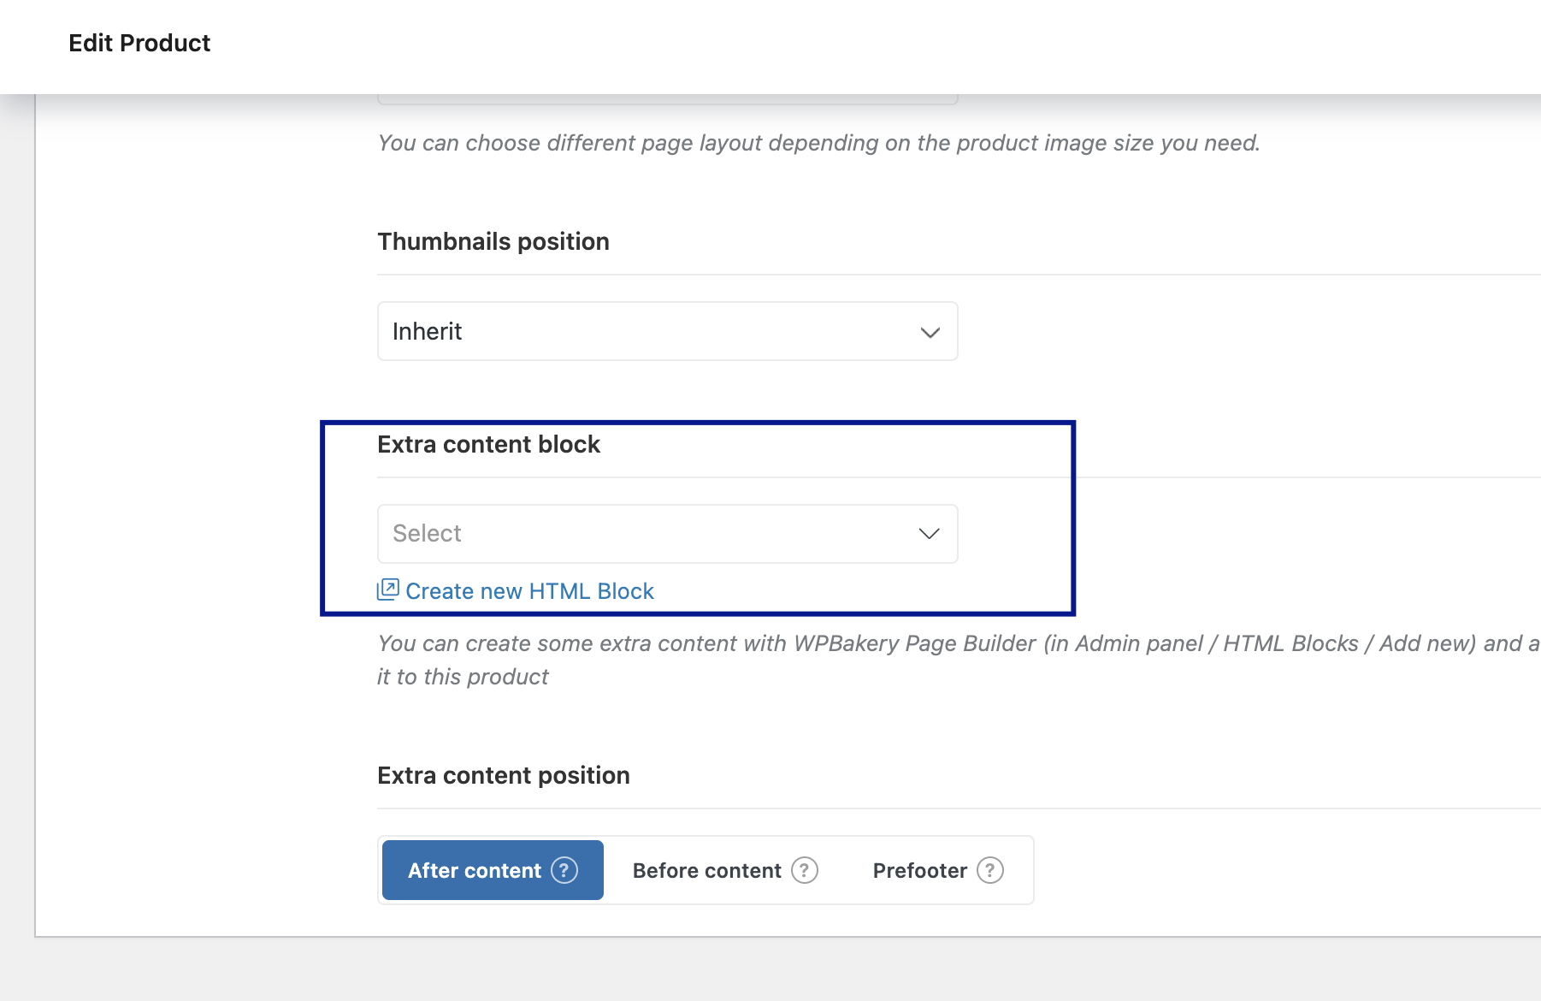This screenshot has height=1001, width=1541.
Task: Click the Select placeholder text in content block field
Action: pyautogui.click(x=427, y=533)
